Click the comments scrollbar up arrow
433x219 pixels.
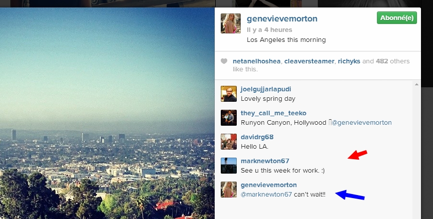pyautogui.click(x=416, y=84)
